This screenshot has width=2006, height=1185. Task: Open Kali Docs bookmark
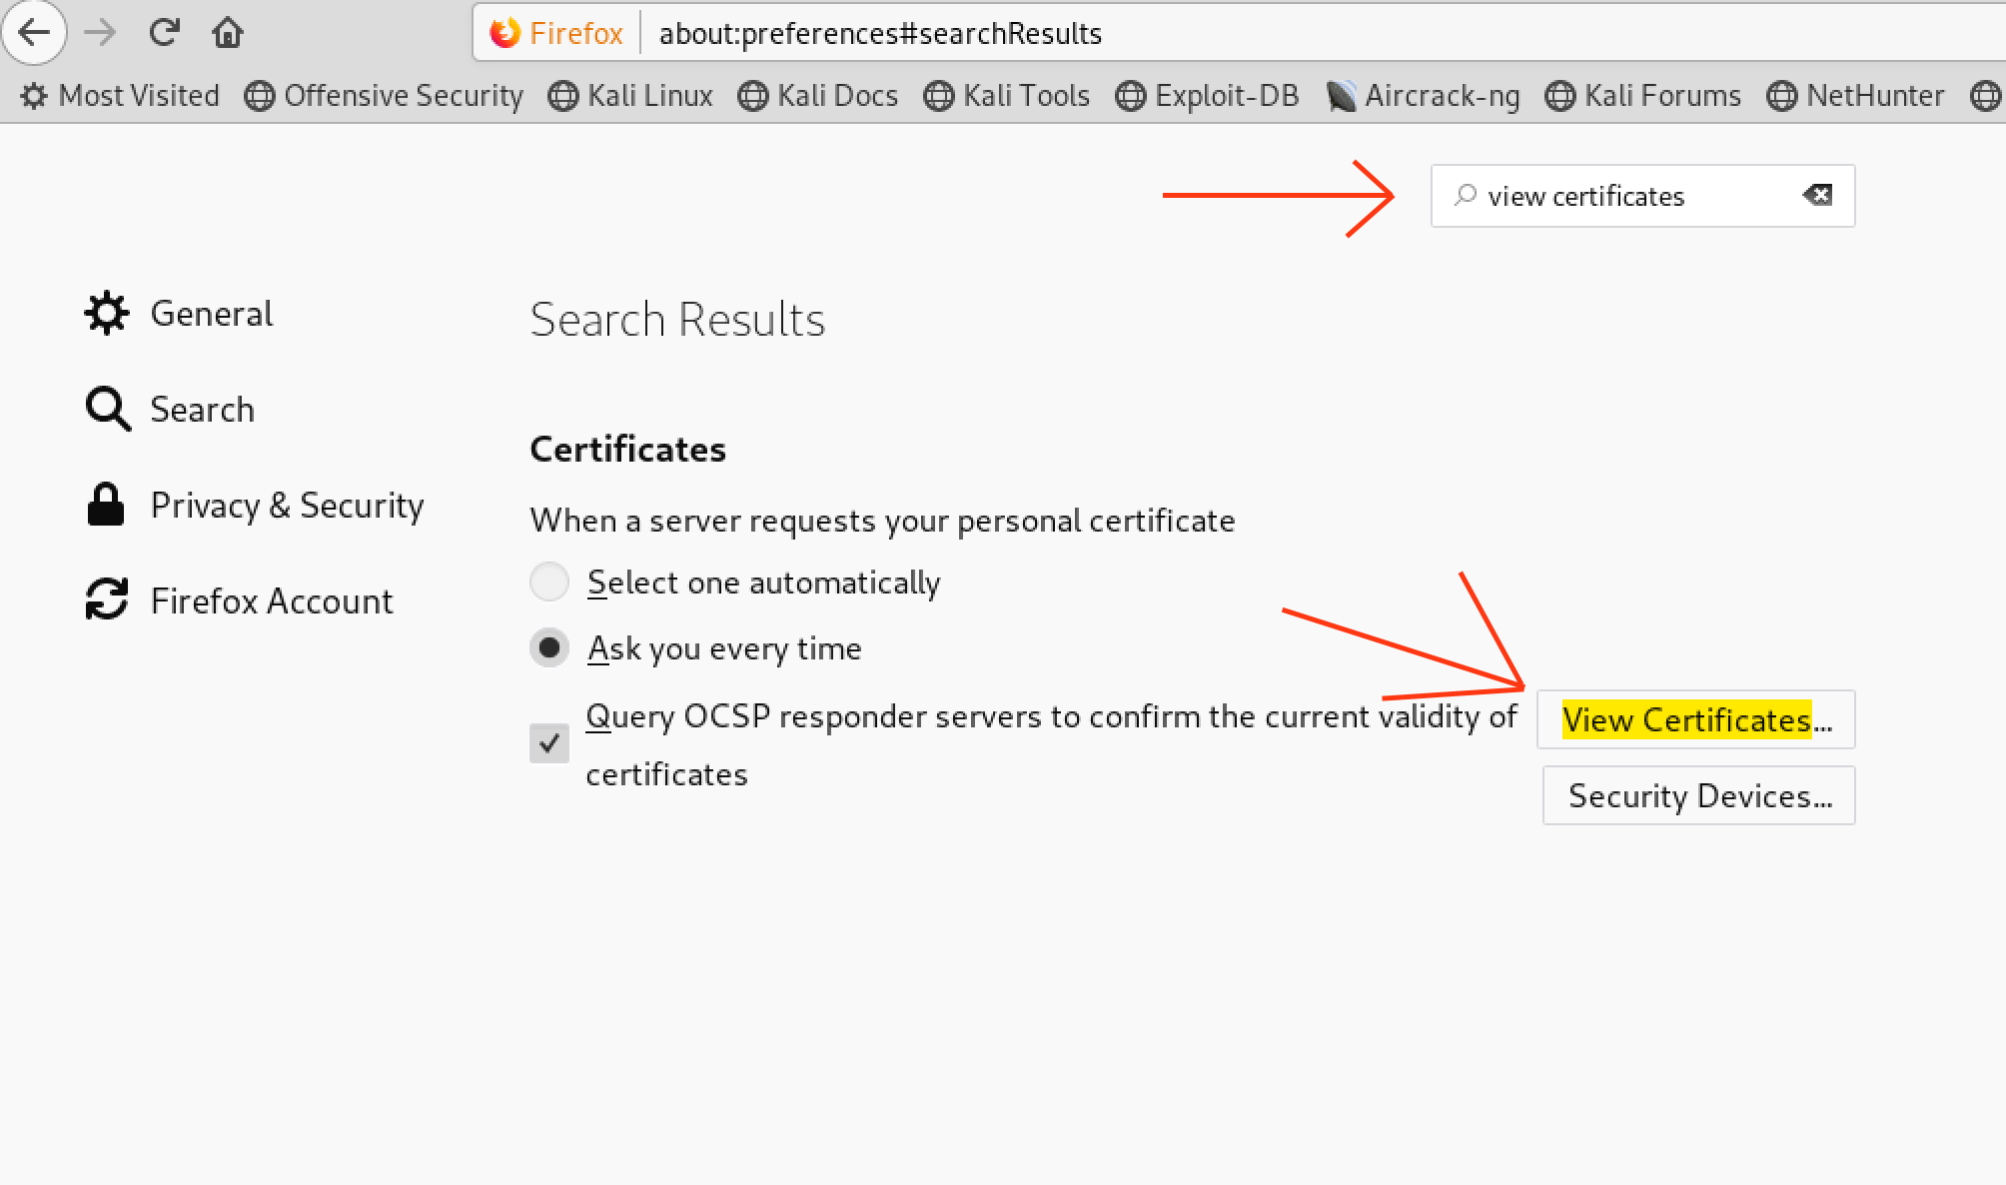pos(818,96)
